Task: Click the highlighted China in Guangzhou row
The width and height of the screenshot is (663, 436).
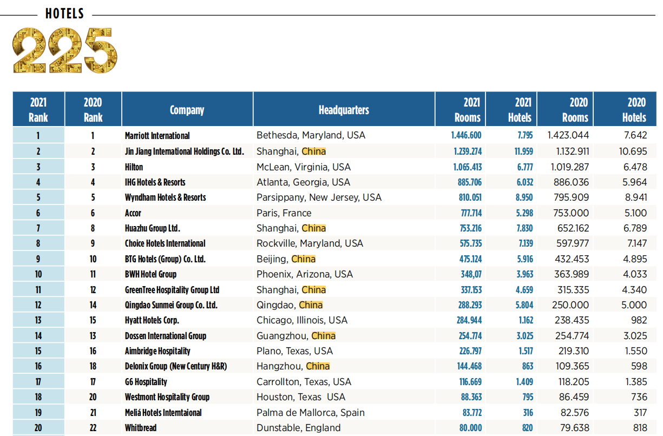Action: (x=324, y=336)
